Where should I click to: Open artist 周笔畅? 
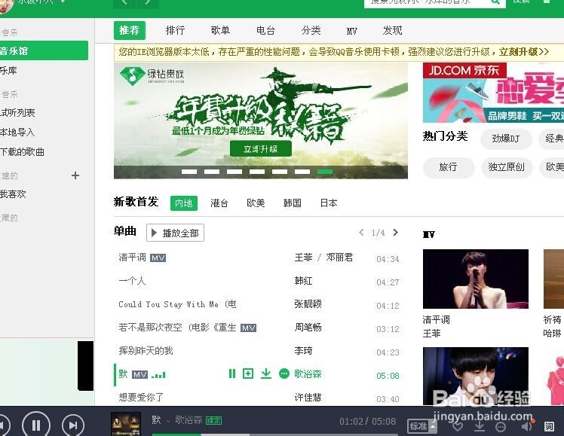tap(308, 328)
